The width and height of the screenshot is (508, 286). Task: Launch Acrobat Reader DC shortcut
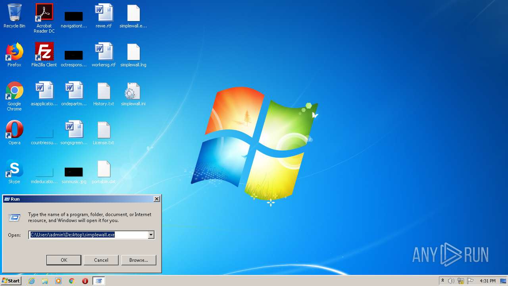pyautogui.click(x=44, y=18)
